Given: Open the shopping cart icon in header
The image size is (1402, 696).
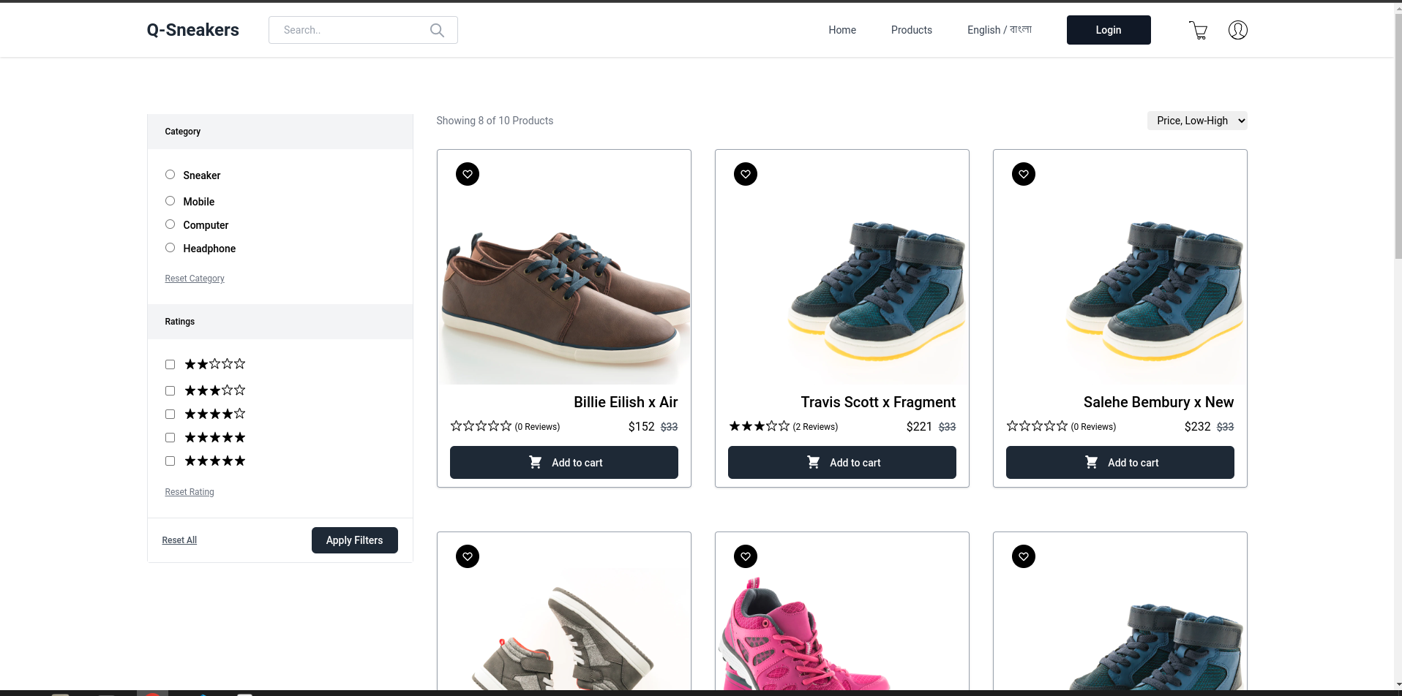Looking at the screenshot, I should pyautogui.click(x=1199, y=30).
